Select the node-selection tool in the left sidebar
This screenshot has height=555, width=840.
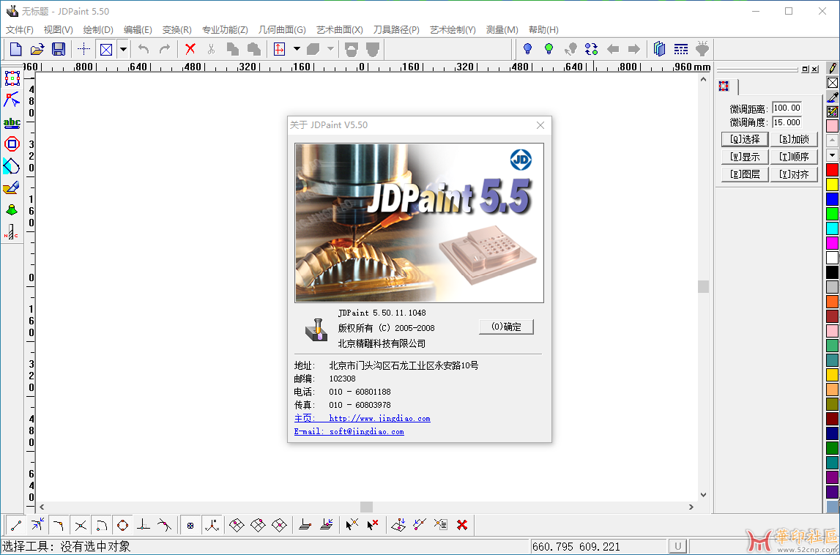tap(12, 100)
